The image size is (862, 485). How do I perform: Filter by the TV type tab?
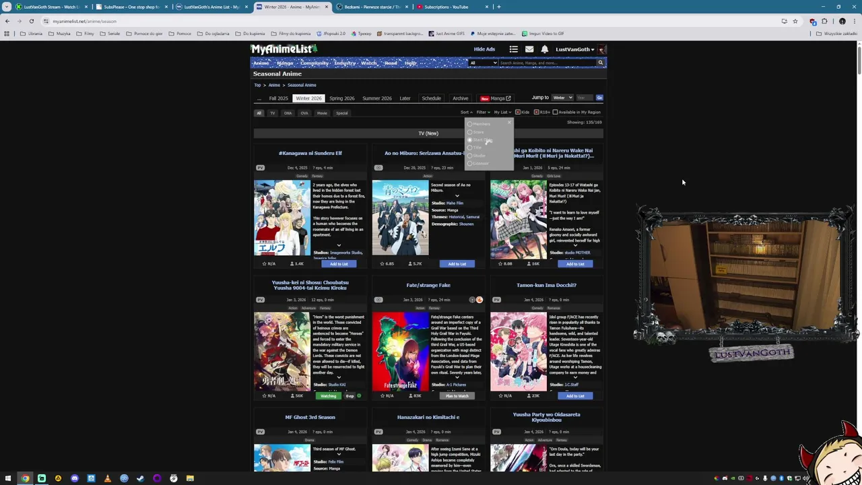(273, 113)
